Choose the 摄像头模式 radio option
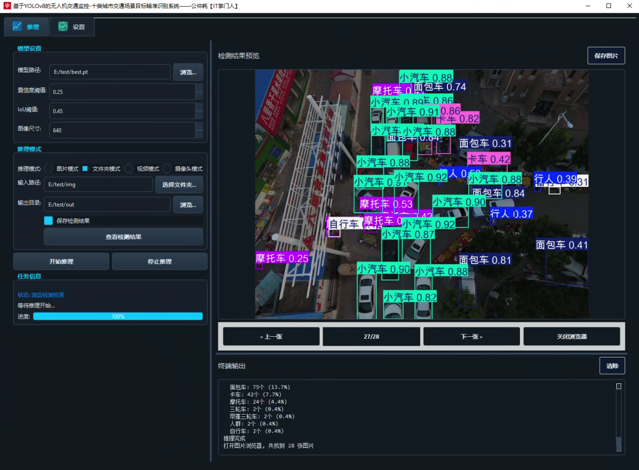Viewport: 639px width, 470px height. (167, 169)
